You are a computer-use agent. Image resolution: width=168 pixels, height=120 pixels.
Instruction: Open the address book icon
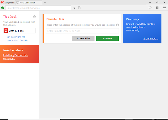[157, 8]
